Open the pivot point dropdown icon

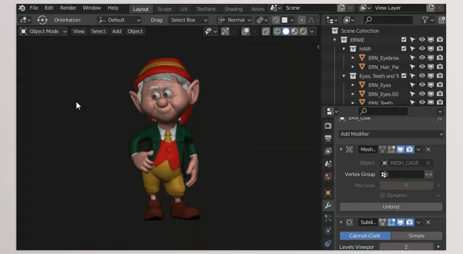pos(262,20)
